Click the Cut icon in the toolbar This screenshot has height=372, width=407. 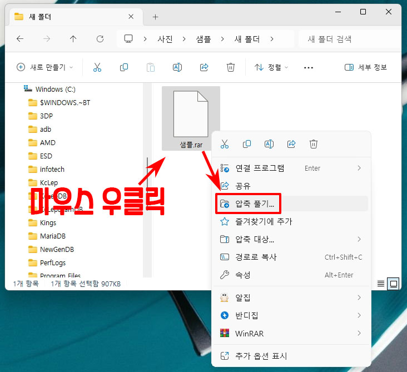(97, 67)
